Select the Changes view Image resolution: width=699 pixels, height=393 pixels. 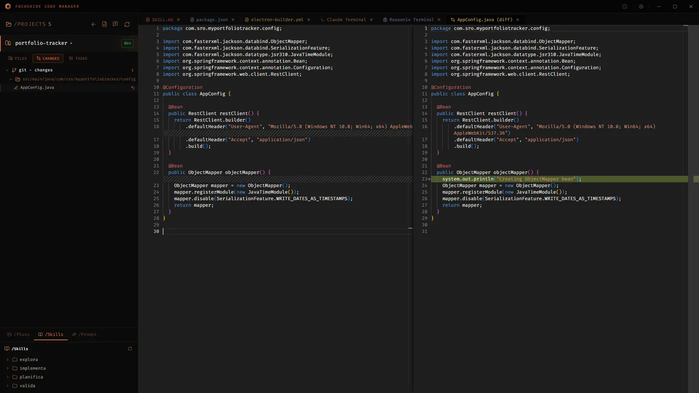[x=48, y=58]
